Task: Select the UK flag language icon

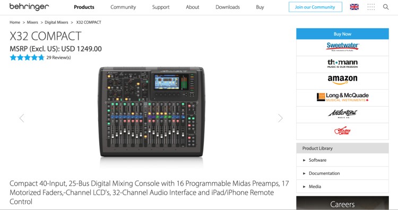Action: [354, 7]
